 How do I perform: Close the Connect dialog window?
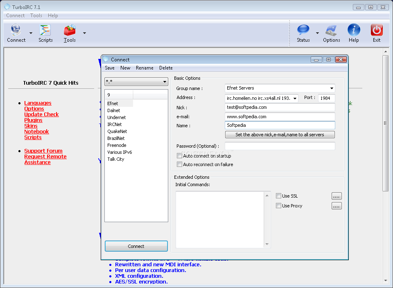coord(341,60)
